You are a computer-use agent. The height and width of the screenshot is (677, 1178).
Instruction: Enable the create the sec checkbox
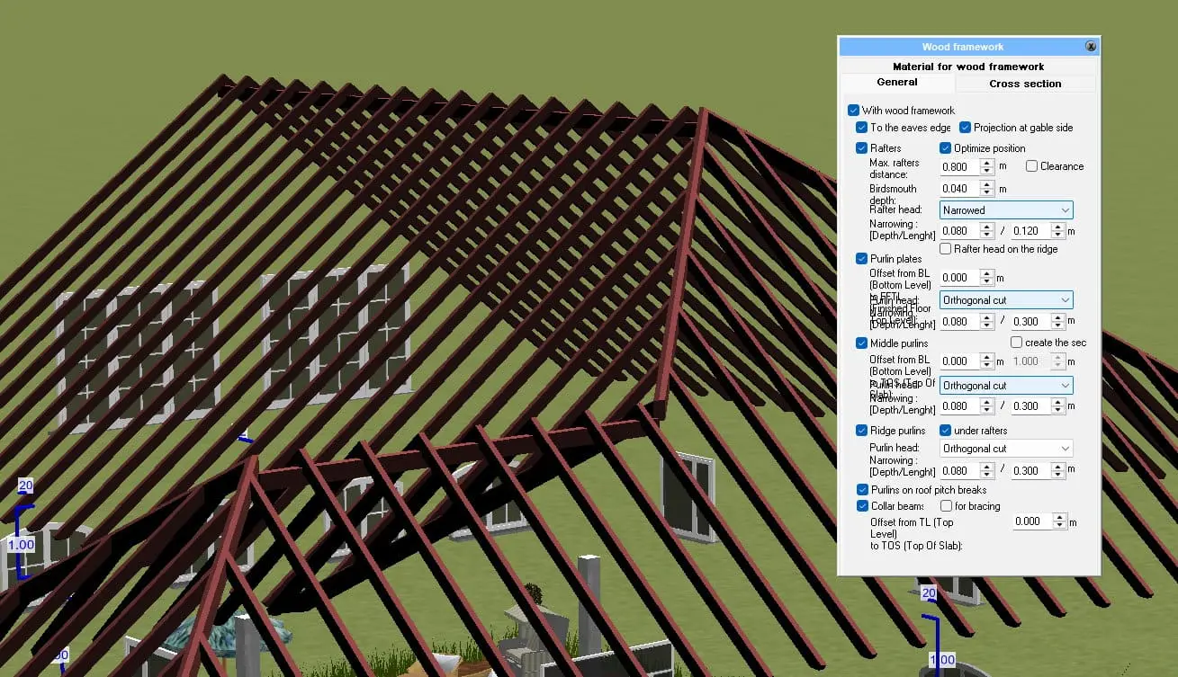pyautogui.click(x=1016, y=343)
